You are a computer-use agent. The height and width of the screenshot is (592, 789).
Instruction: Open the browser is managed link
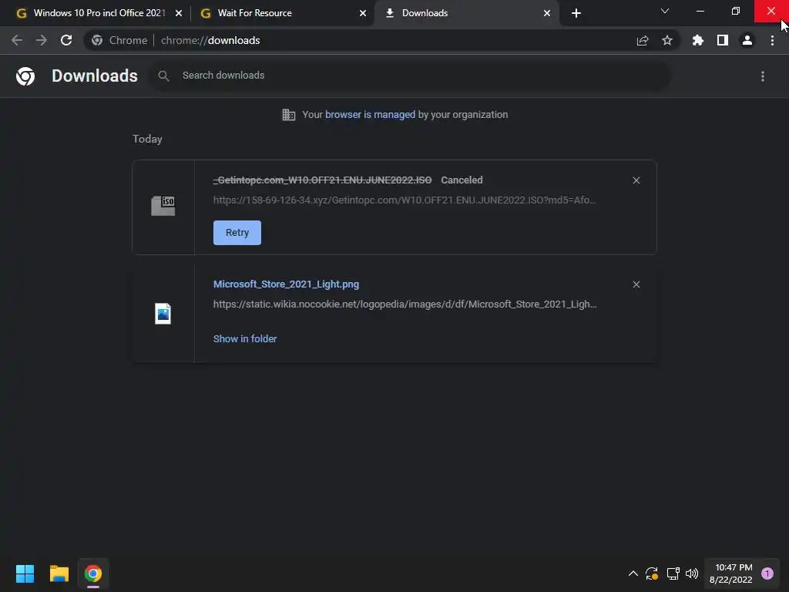371,115
